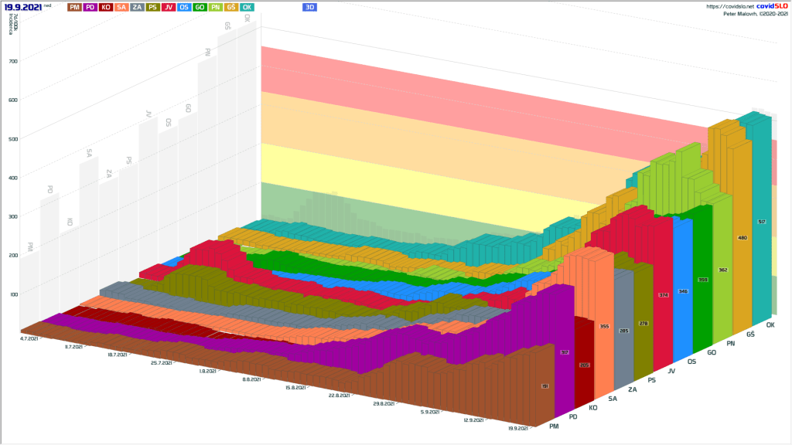Toggle the golden GŠ legend badge at top
This screenshot has width=792, height=445.
[x=230, y=7]
